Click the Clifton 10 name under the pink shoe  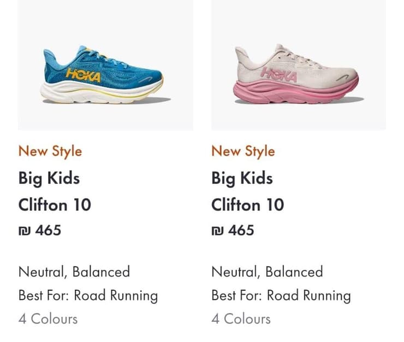(x=247, y=205)
